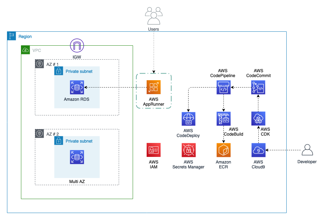The image size is (324, 220).
Task: Select the 'AWS CodeDeploy' label
Action: pos(188,133)
